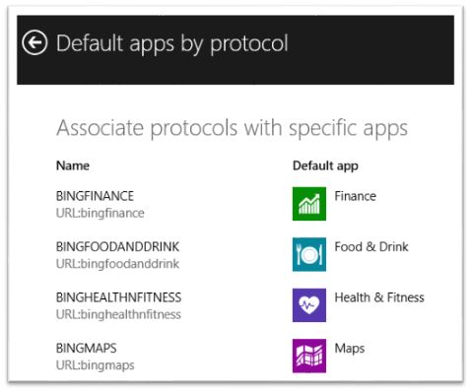
Task: Choose default app labeled Food & Drink
Action: (371, 246)
